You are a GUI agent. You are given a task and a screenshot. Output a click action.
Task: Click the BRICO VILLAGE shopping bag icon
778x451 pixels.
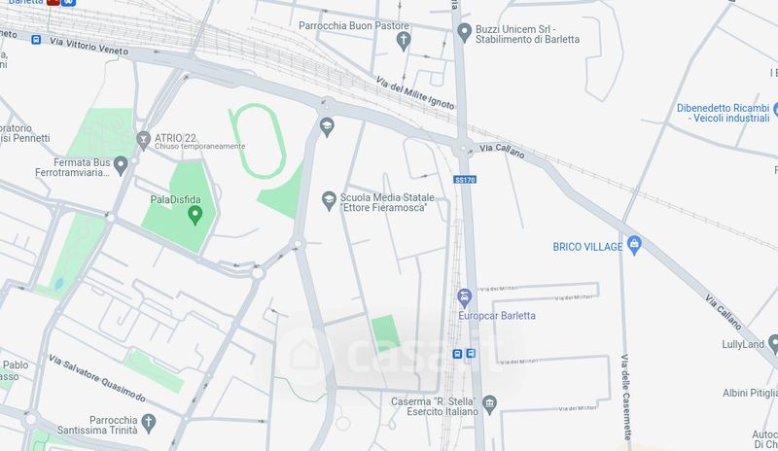coord(634,246)
